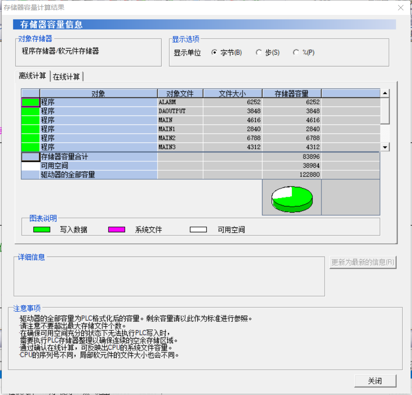Open the 离线计算 tab
412x395 pixels.
pos(32,76)
